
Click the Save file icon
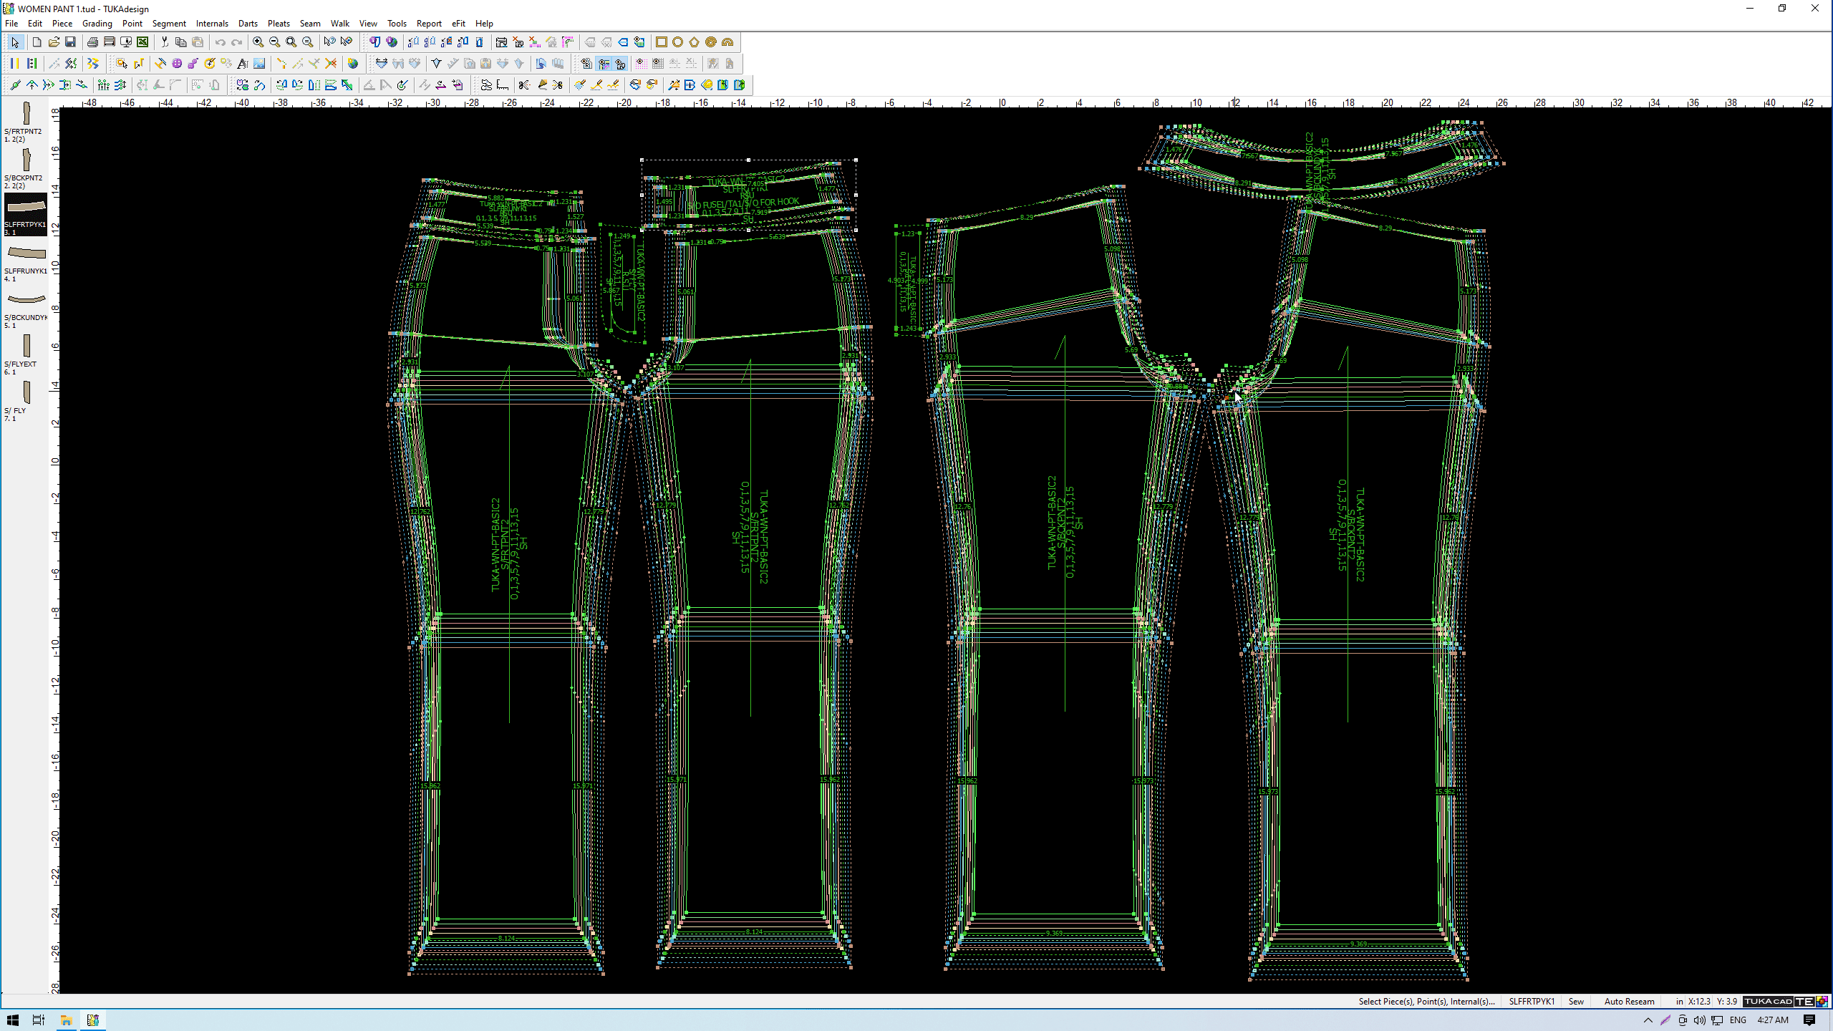pyautogui.click(x=70, y=42)
